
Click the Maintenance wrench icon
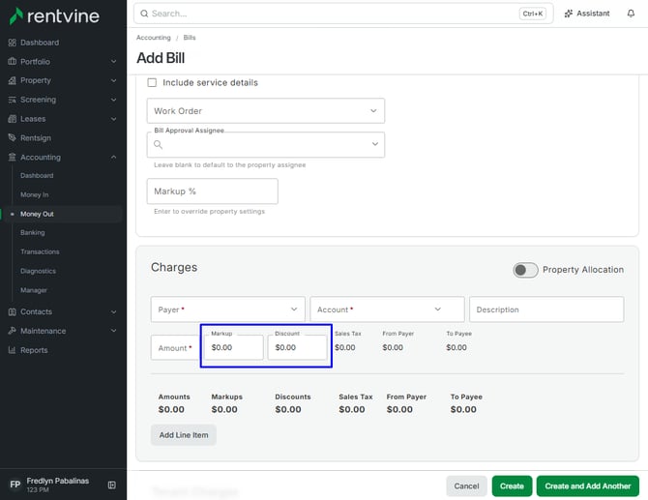click(12, 331)
